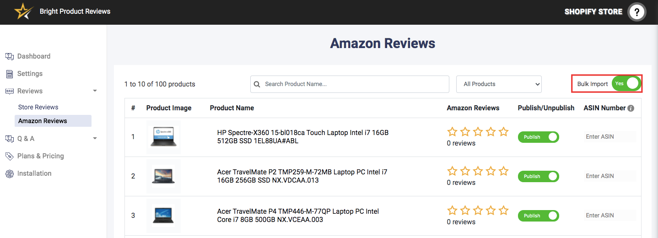Screen dimensions: 658x238
Task: Turn off the Bulk Import toggle
Action: click(x=626, y=84)
